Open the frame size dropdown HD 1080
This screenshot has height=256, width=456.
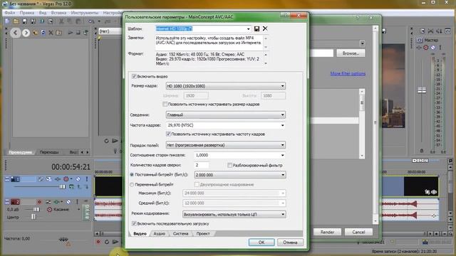[x=226, y=86]
